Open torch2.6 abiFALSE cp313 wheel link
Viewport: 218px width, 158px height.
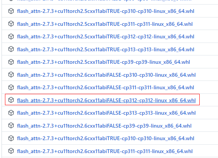pos(106,113)
